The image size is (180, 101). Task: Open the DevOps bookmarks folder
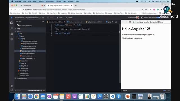coord(88,13)
